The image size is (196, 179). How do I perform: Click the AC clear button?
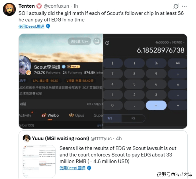[x=178, y=63]
